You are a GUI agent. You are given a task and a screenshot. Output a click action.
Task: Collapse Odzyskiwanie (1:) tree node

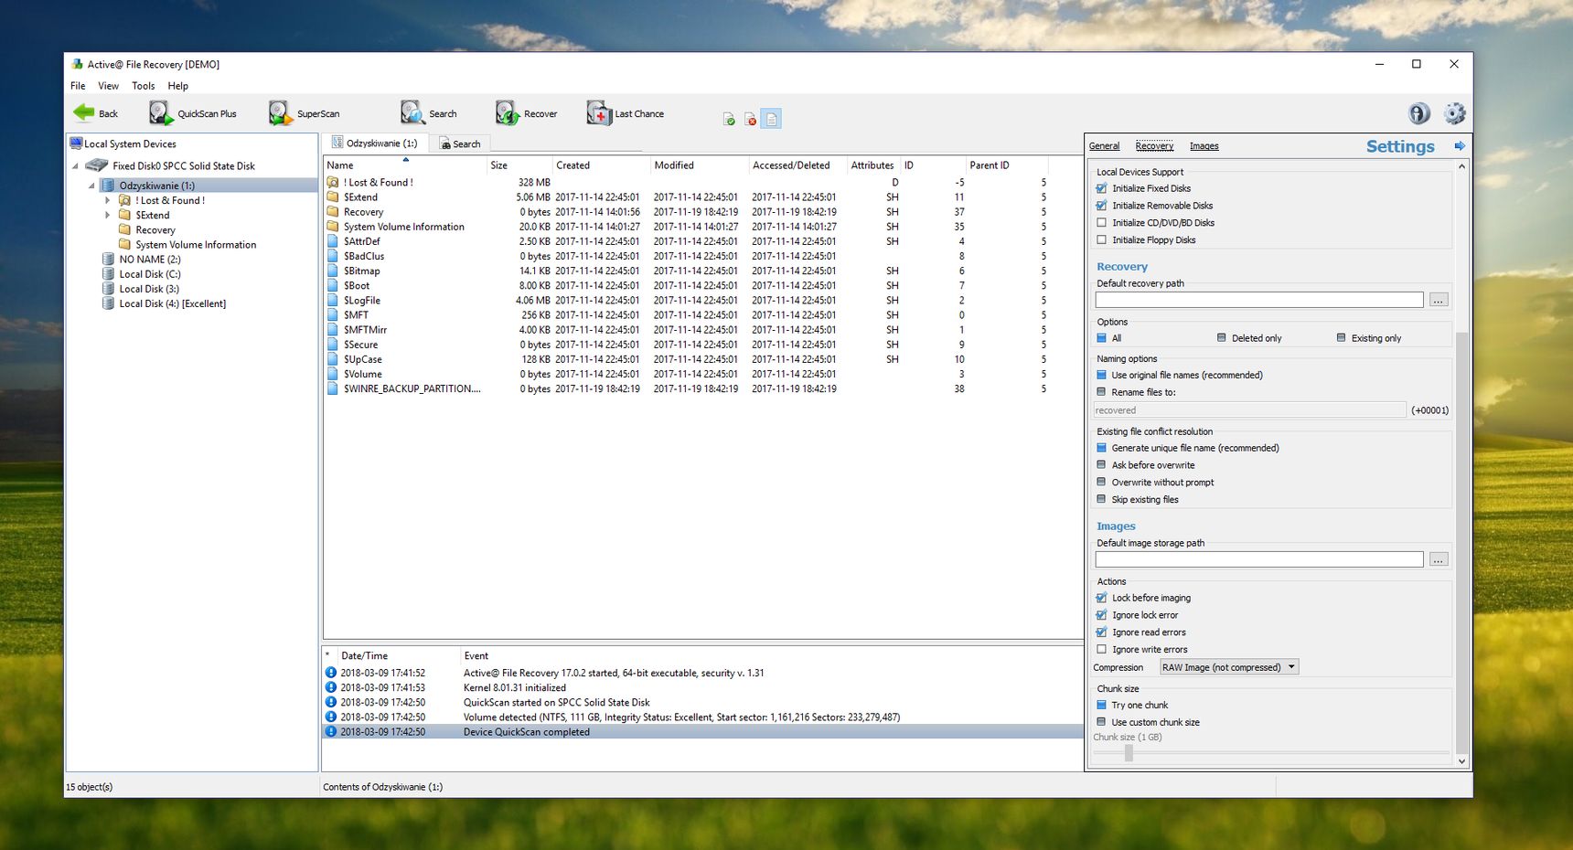(x=91, y=186)
